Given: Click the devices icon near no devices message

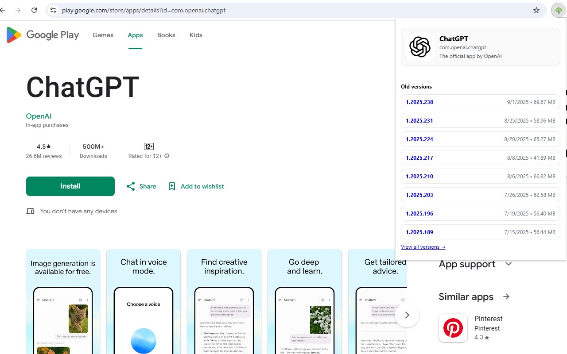Looking at the screenshot, I should [x=30, y=211].
